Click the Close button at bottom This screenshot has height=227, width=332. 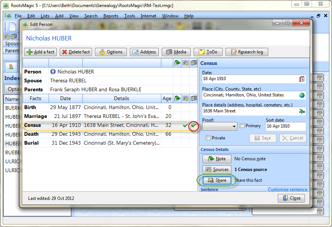click(291, 198)
